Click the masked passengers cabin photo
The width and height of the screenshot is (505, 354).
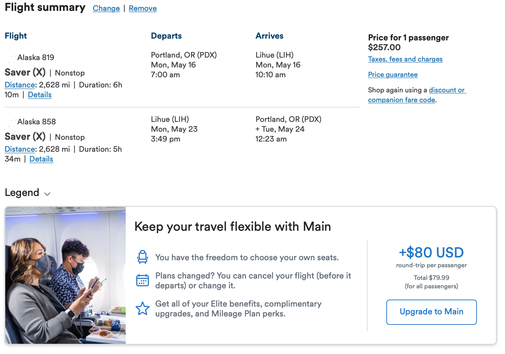65,275
